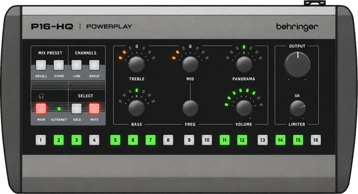The height and width of the screenshot is (194, 358).
Task: Click the BASS knob
Action: point(137,108)
